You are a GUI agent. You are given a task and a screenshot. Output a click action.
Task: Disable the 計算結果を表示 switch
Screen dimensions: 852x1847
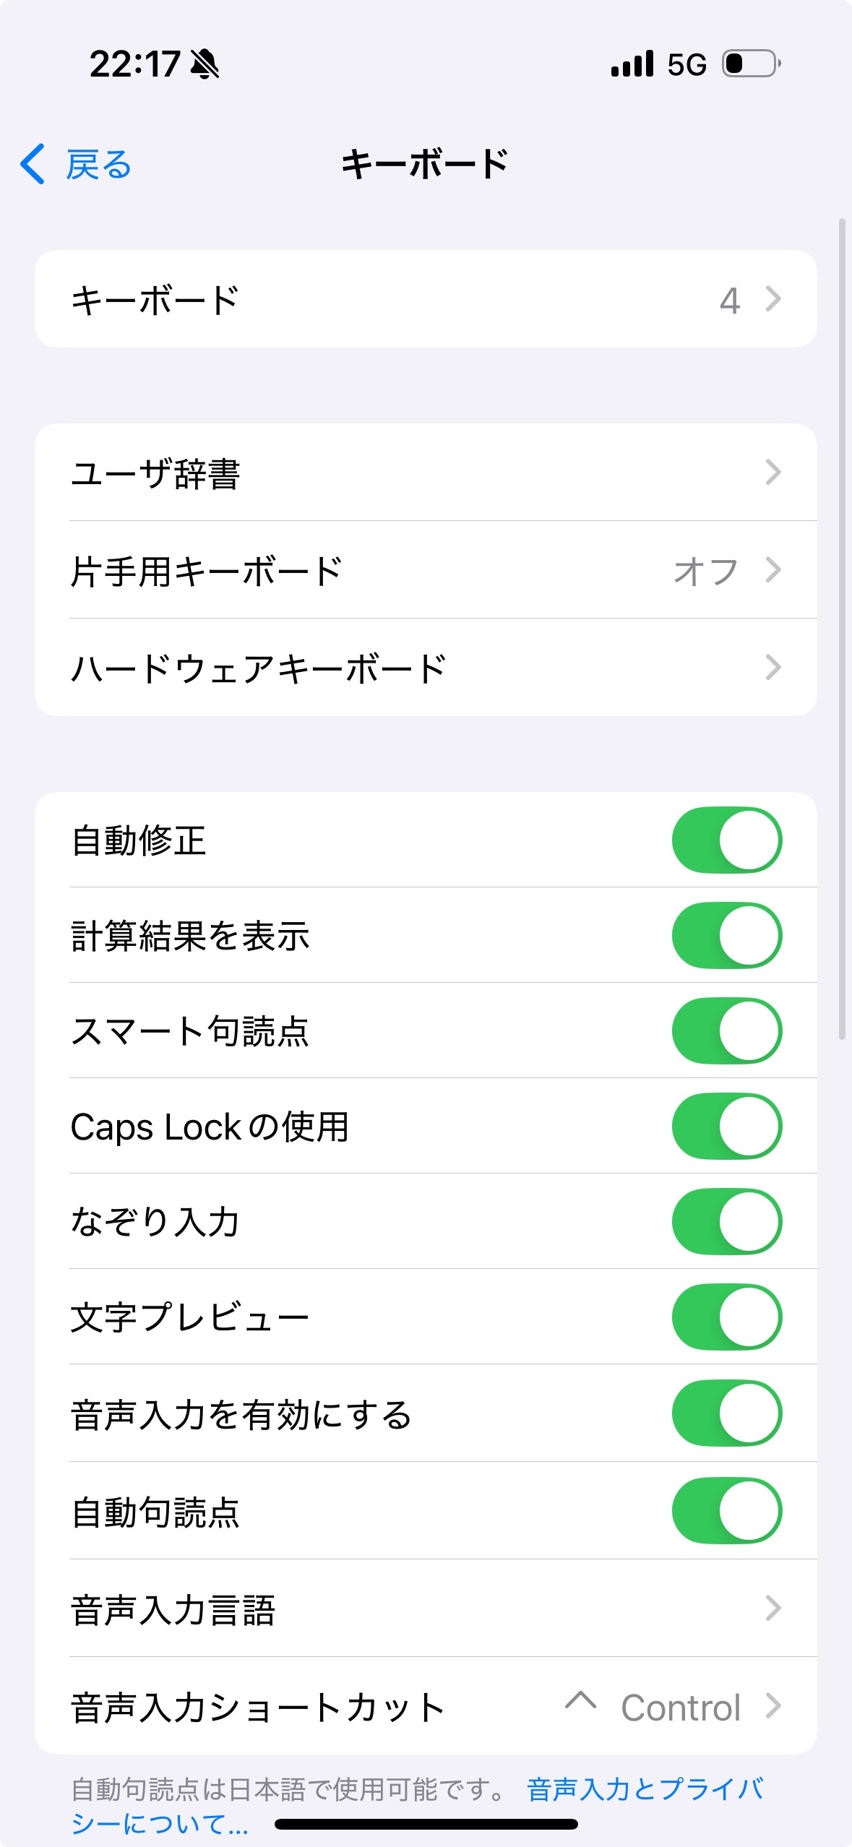click(x=726, y=935)
